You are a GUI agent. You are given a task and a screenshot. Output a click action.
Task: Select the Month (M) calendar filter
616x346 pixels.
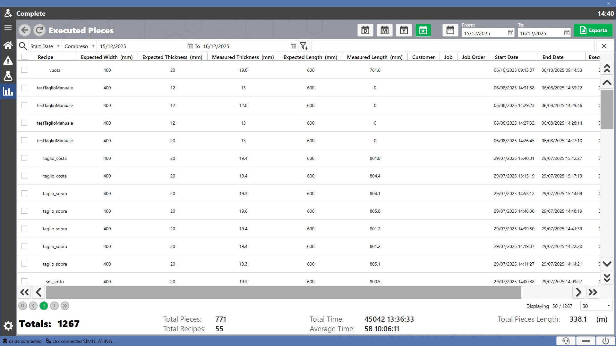(385, 30)
